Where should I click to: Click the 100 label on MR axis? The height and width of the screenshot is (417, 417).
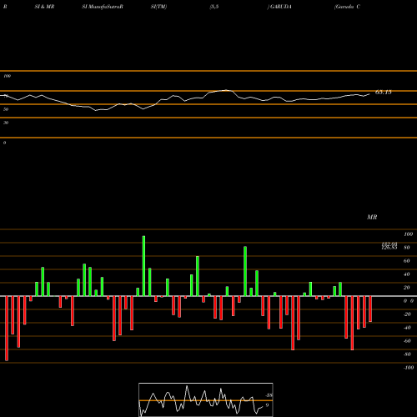408,234
